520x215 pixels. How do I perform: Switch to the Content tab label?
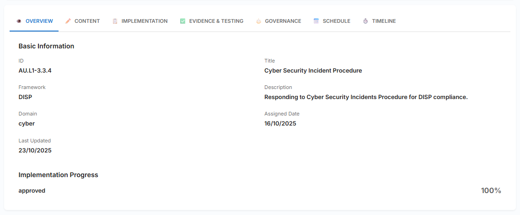click(x=87, y=21)
